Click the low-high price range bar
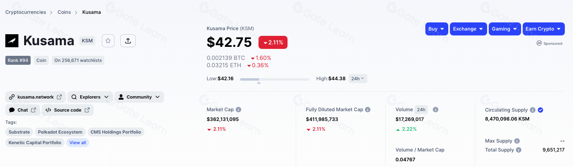573x167 pixels. [x=274, y=79]
